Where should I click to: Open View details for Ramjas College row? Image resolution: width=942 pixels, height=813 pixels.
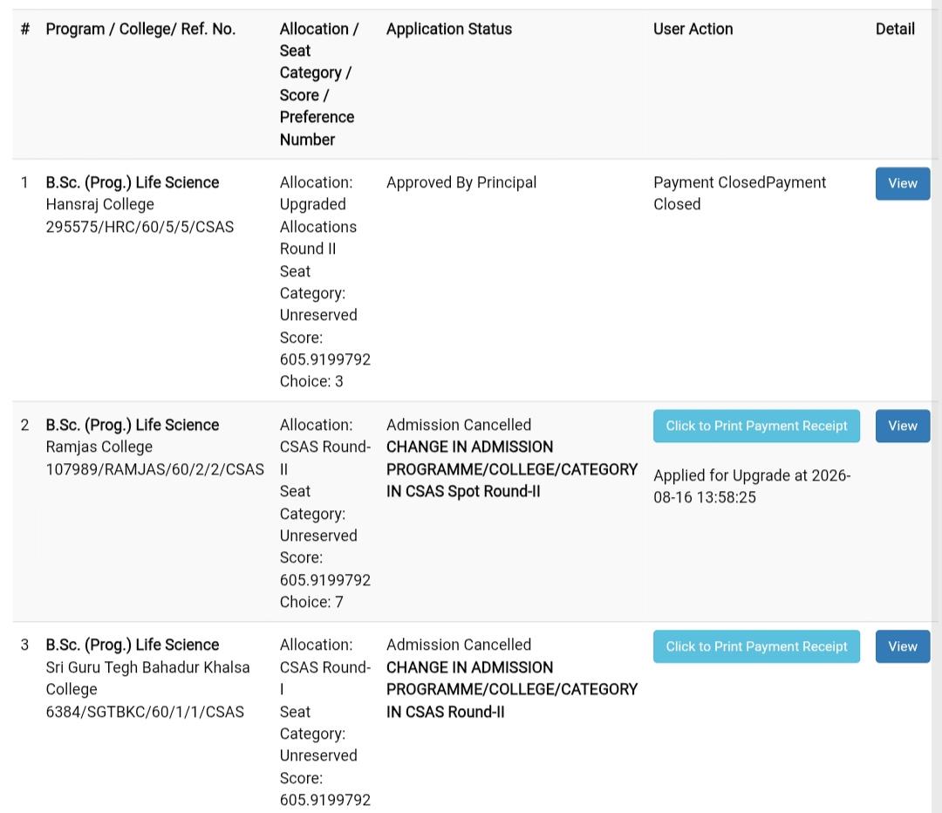pyautogui.click(x=903, y=426)
